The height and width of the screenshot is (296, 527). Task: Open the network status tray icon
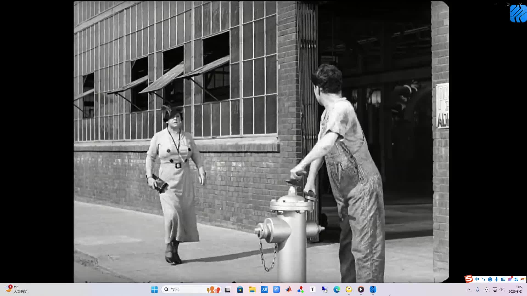click(495, 289)
